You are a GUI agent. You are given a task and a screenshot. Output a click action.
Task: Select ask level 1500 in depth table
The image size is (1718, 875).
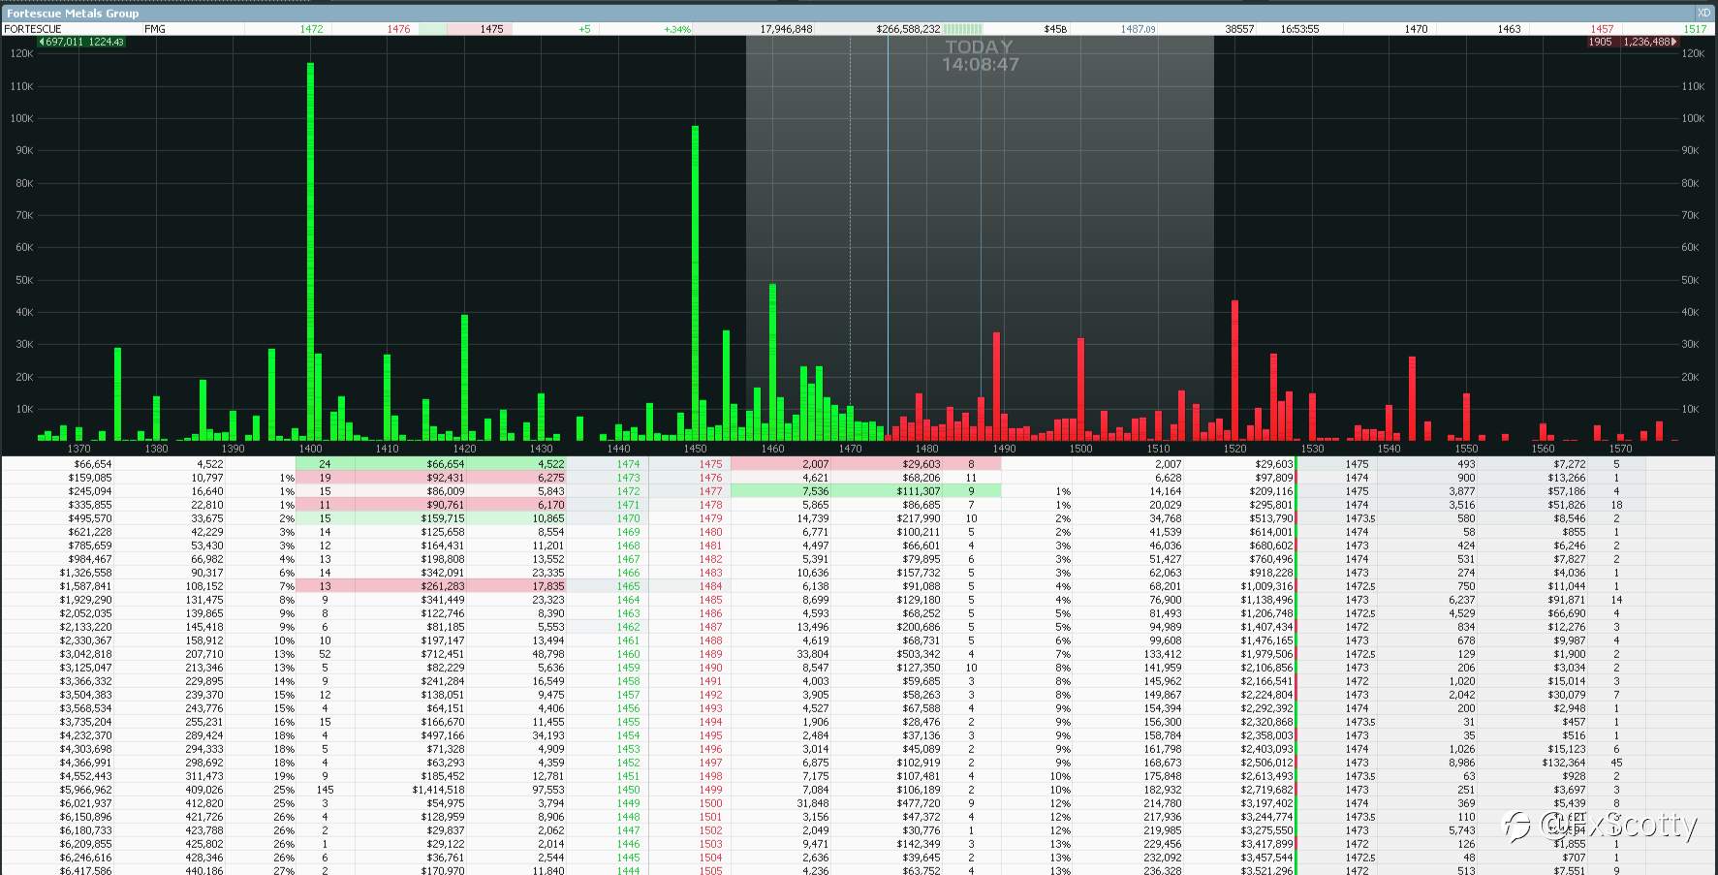710,803
